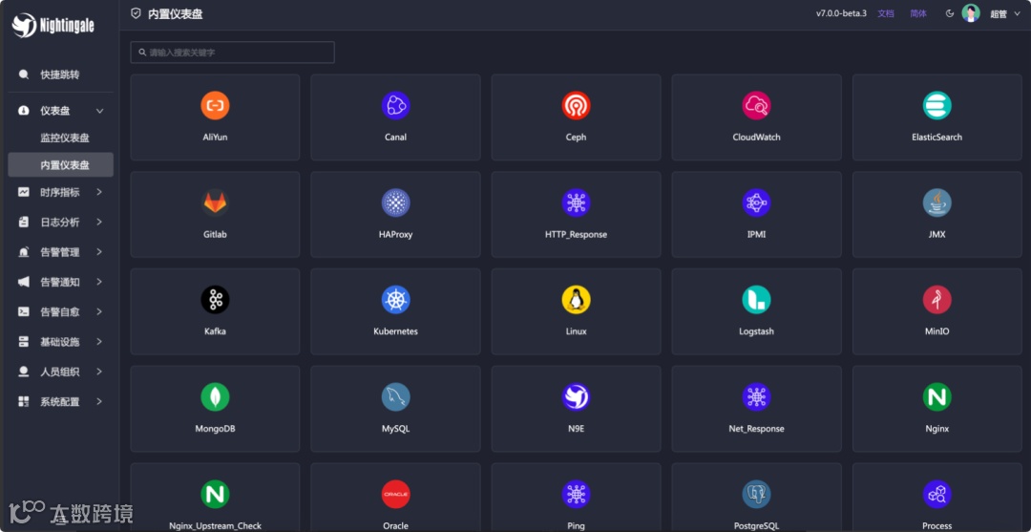
Task: Click the search magnifier icon
Action: click(x=142, y=52)
